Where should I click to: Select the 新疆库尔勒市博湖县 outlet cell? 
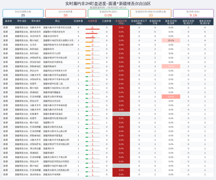pos(53,97)
